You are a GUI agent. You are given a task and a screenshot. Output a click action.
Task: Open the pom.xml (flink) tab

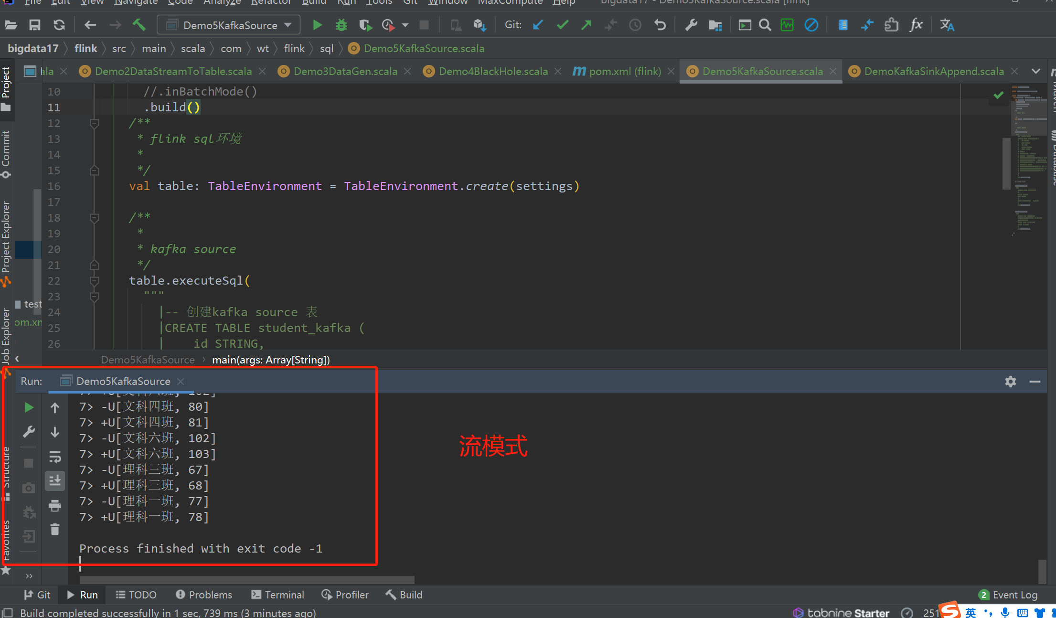pos(624,71)
